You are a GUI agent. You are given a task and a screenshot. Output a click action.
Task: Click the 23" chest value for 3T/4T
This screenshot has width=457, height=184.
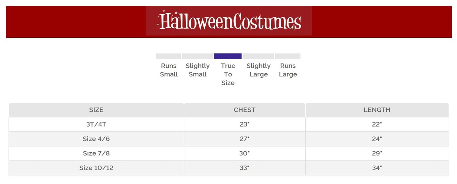tap(244, 124)
